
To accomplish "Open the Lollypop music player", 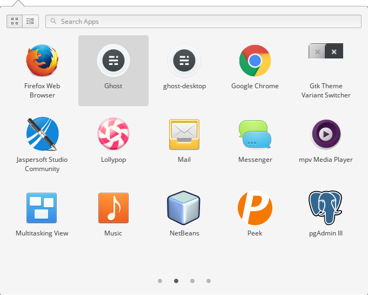I will (113, 145).
